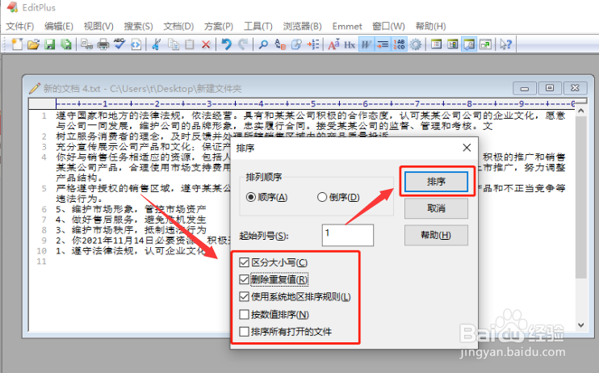The height and width of the screenshot is (373, 599).
Task: Toggle the Auto Indent icon
Action: (x=383, y=44)
